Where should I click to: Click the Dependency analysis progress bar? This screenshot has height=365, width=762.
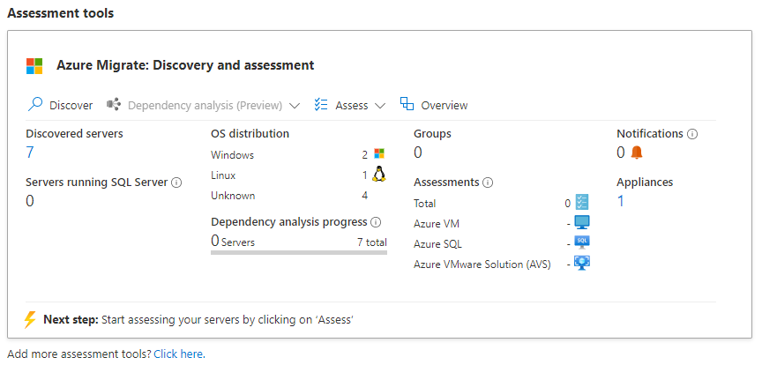coord(299,253)
